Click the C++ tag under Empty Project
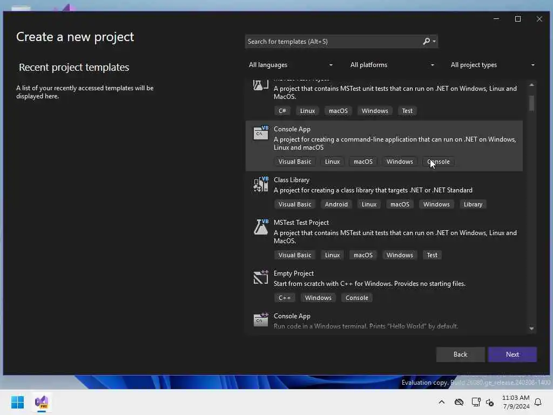 point(285,298)
